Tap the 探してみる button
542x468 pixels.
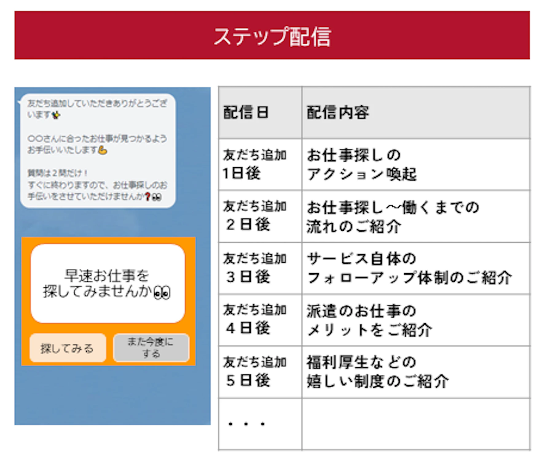click(68, 348)
